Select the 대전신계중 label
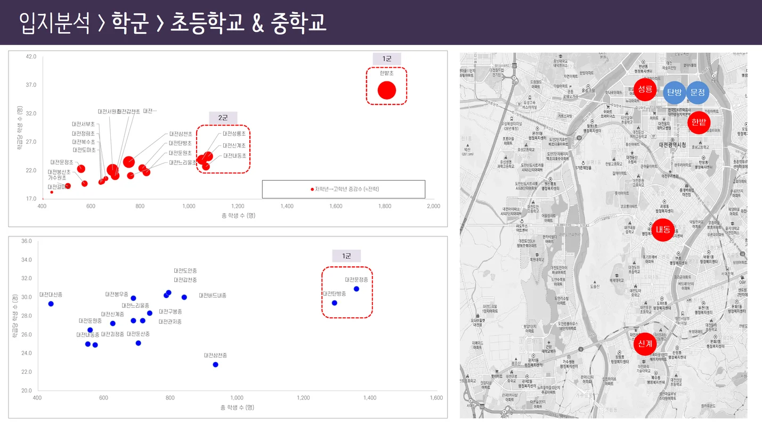This screenshot has width=762, height=426. pos(112,314)
